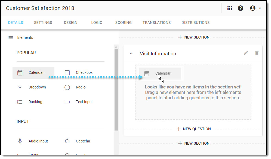Add a new section above Visit Information
The width and height of the screenshot is (271, 159).
coord(194,37)
